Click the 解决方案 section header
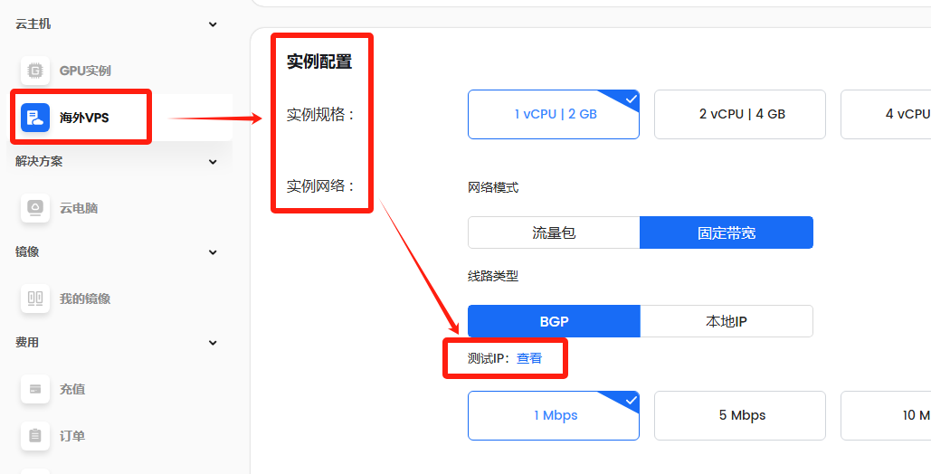Image resolution: width=931 pixels, height=474 pixels. [39, 161]
